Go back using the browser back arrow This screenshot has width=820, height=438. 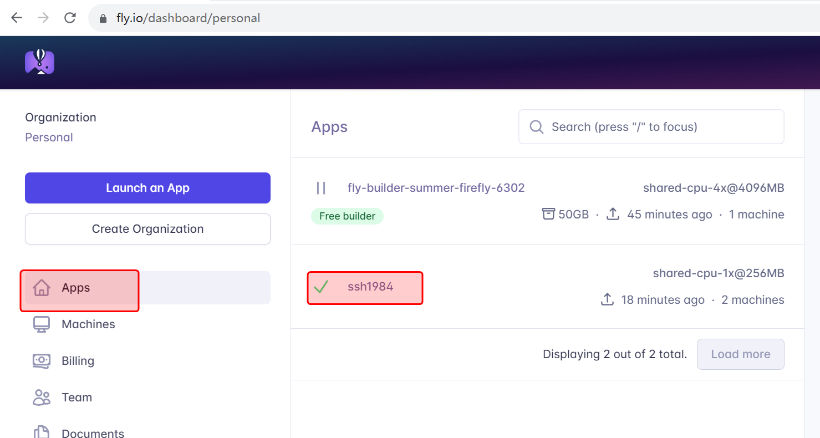click(x=17, y=18)
